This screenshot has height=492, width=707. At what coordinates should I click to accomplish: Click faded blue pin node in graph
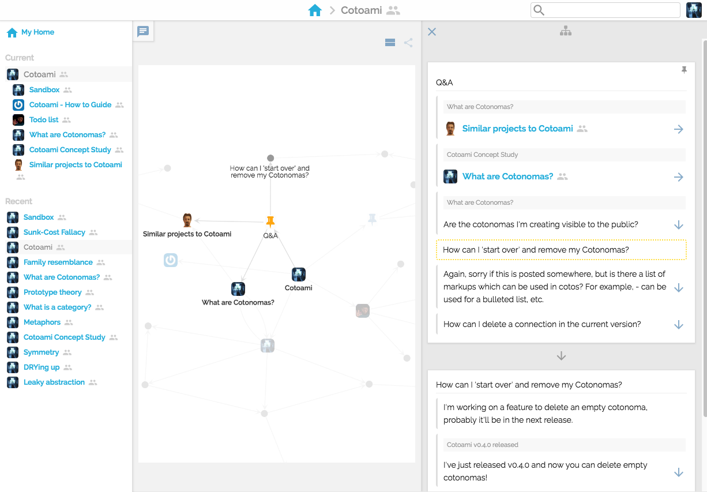[x=373, y=219]
